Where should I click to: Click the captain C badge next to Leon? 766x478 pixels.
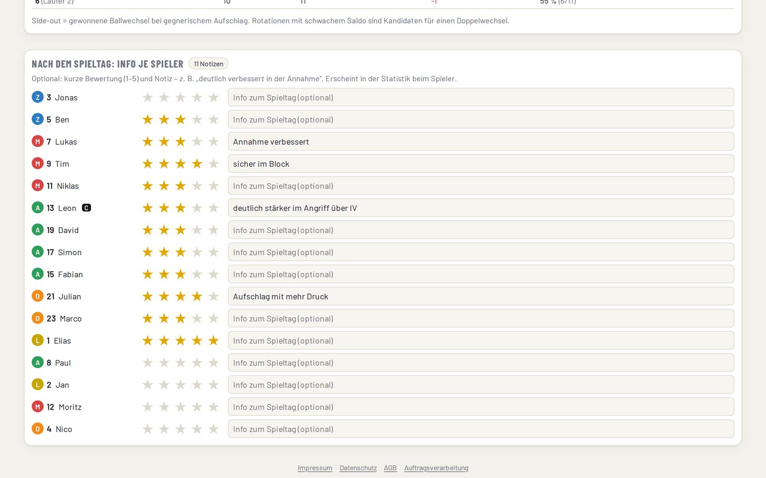(86, 208)
